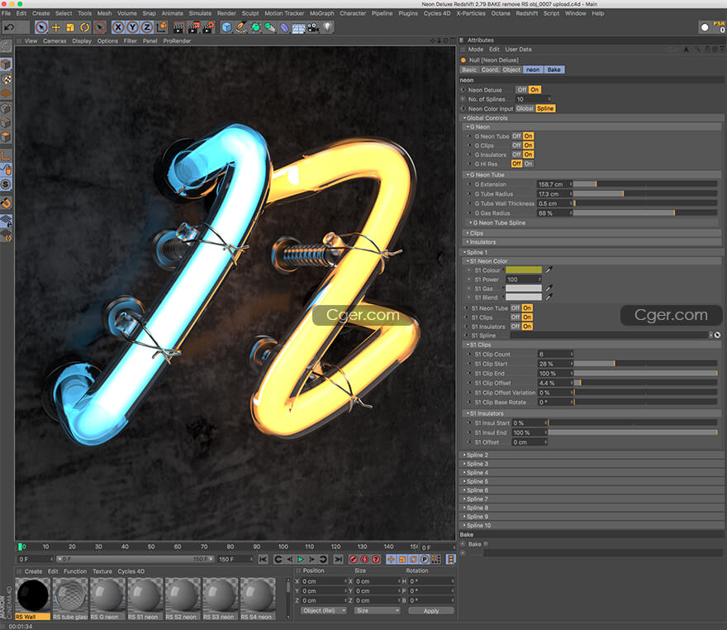Switch to the Bake attribute tab
Screen dimensions: 727x630
coord(554,69)
